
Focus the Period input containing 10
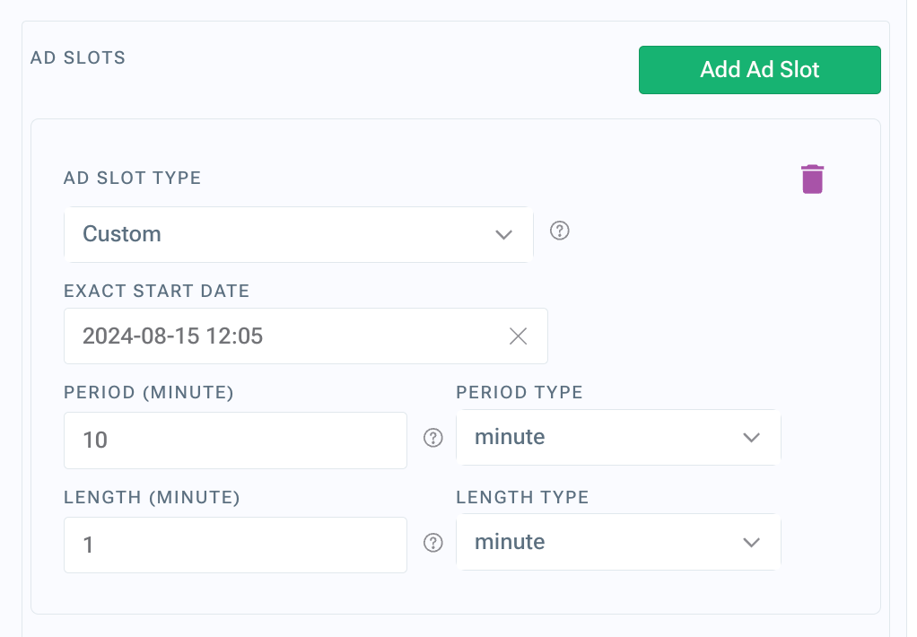[x=235, y=440]
